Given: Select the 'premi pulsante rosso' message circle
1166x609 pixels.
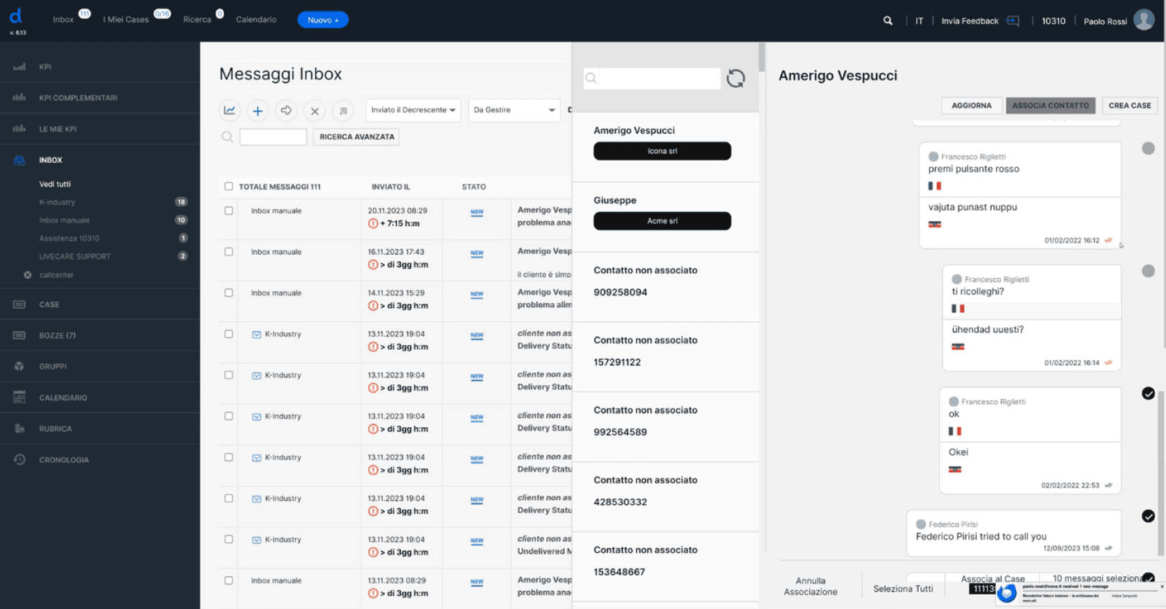Looking at the screenshot, I should pos(1149,148).
